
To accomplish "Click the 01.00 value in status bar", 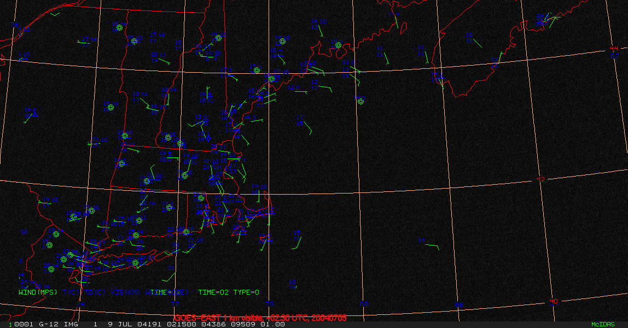I will (273, 324).
